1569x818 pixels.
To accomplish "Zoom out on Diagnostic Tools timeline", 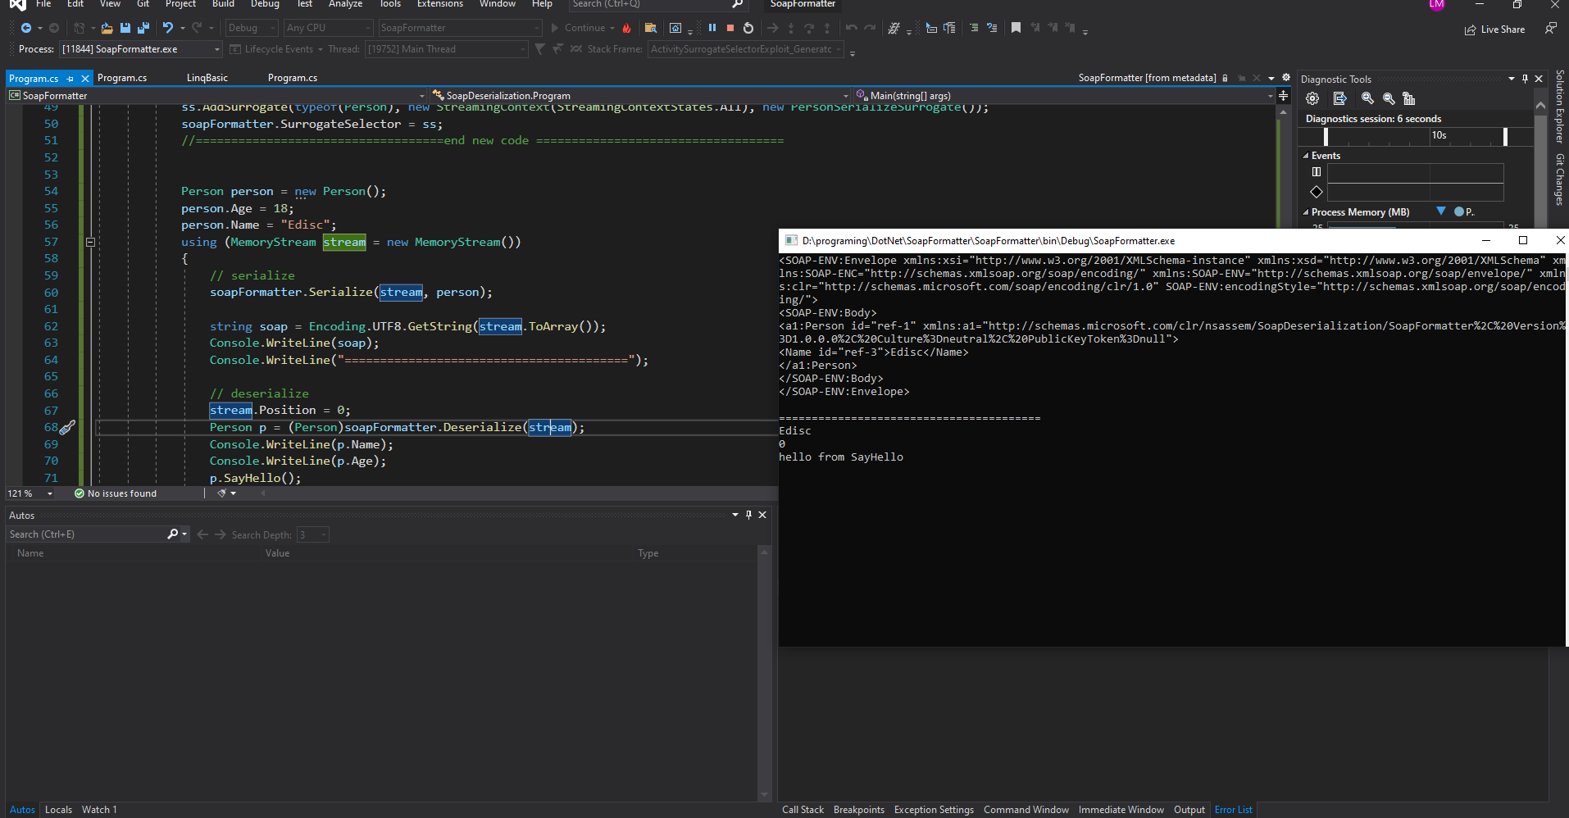I will (x=1389, y=98).
